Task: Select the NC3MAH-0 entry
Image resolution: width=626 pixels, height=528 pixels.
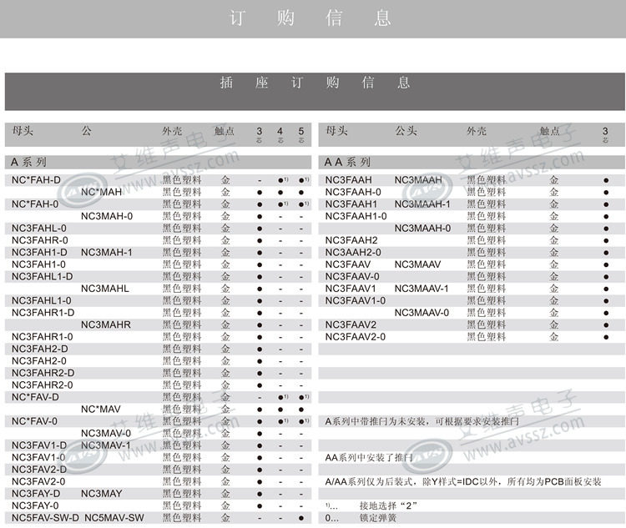Action: (107, 216)
